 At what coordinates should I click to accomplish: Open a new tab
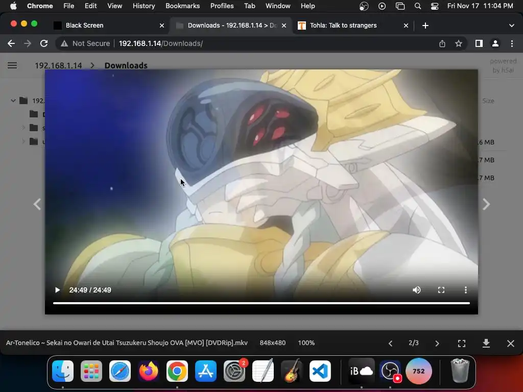tap(425, 26)
